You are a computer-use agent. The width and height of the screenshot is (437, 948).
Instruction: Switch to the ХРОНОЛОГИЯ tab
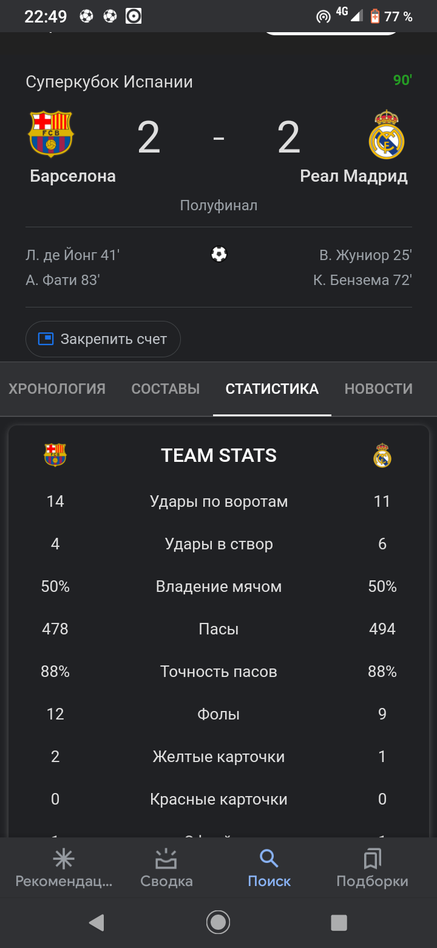click(57, 389)
